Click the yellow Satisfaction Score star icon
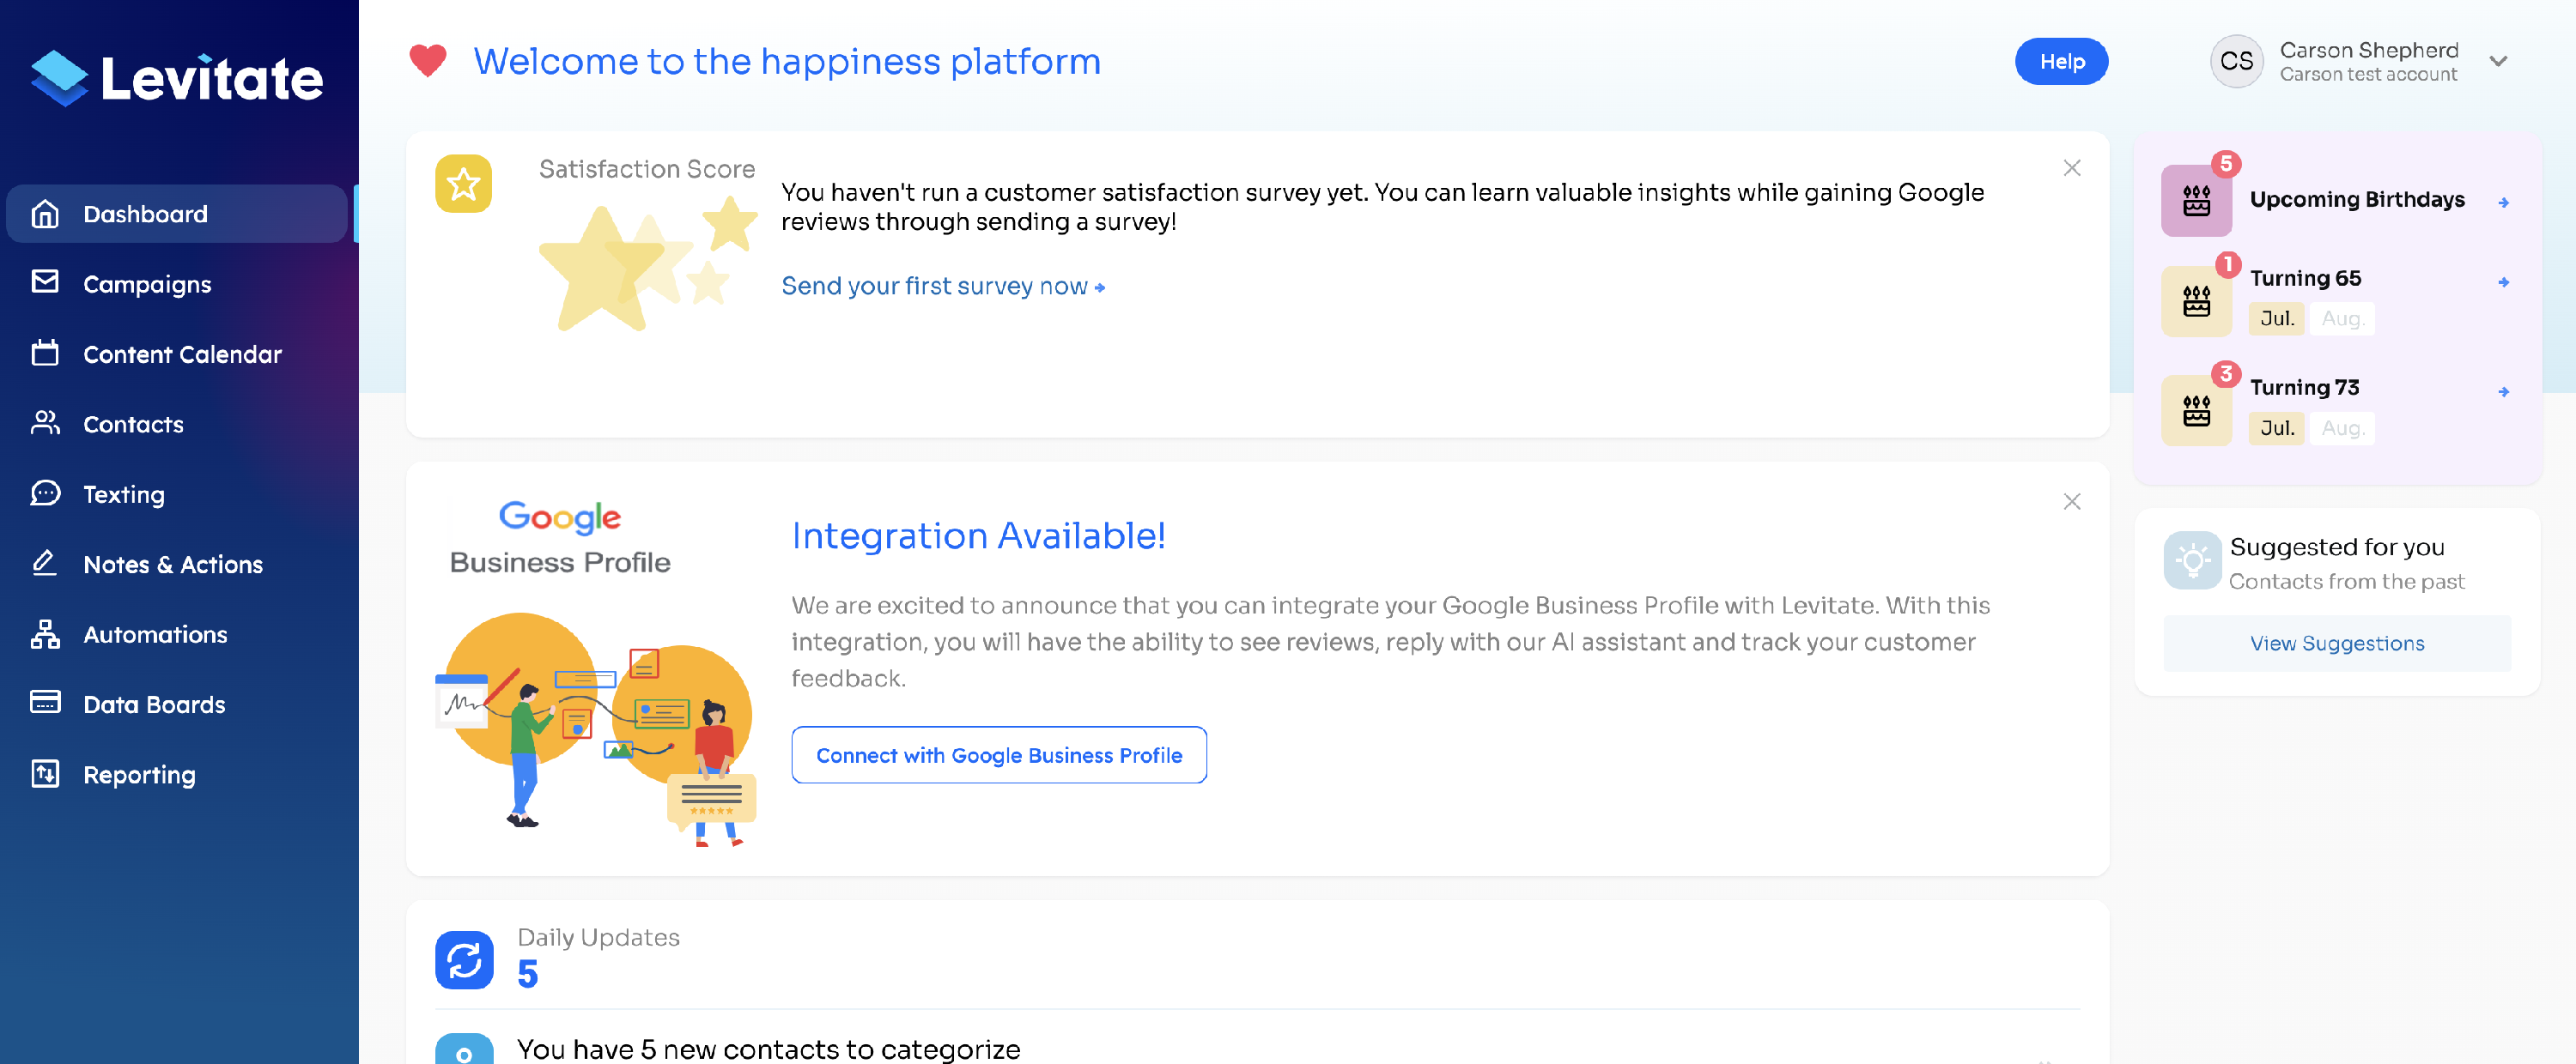This screenshot has height=1064, width=2576. click(x=463, y=184)
